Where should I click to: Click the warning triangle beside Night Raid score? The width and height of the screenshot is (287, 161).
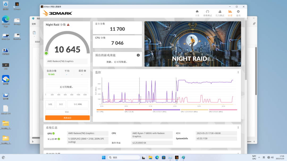click(x=68, y=25)
